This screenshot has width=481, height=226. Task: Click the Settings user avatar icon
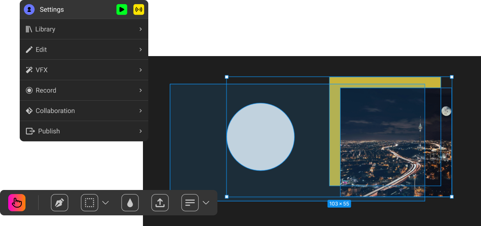[29, 9]
